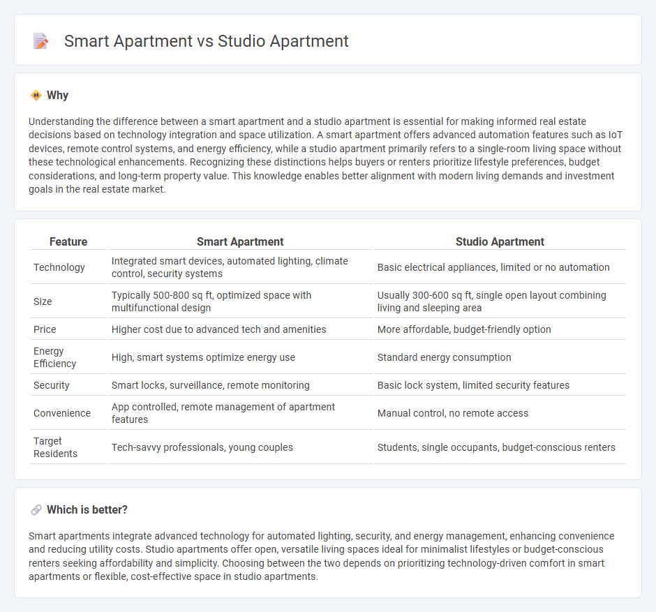This screenshot has width=656, height=612.
Task: Click cell 'Higher cost due to advanced tech'
Action: tap(240, 329)
